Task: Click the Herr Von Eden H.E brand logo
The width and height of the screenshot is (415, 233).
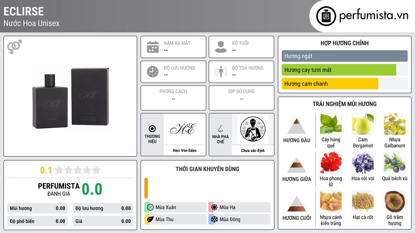Action: click(x=183, y=129)
